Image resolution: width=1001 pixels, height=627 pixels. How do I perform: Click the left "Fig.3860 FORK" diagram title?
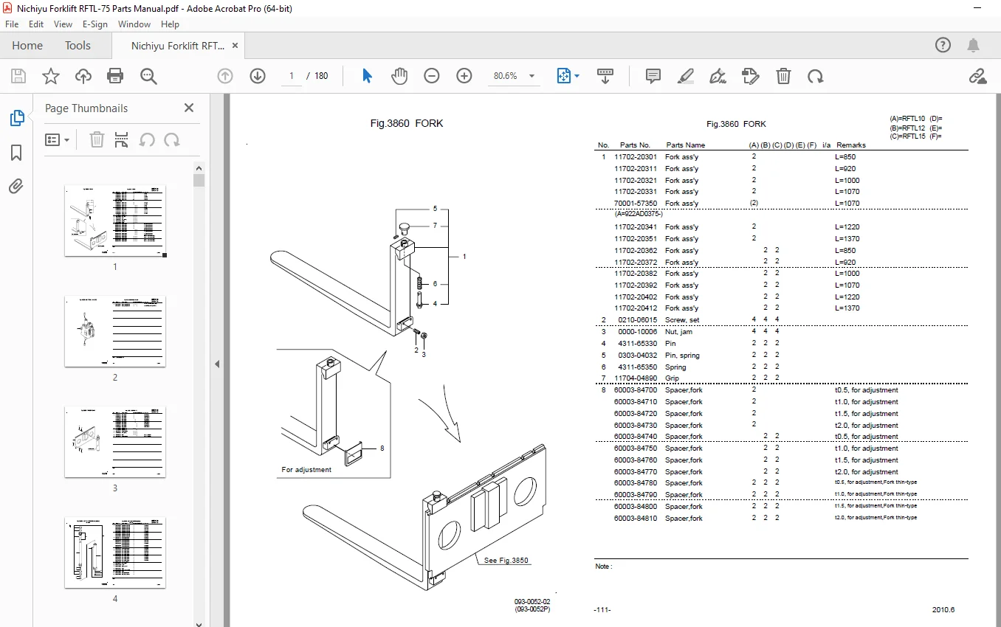407,123
